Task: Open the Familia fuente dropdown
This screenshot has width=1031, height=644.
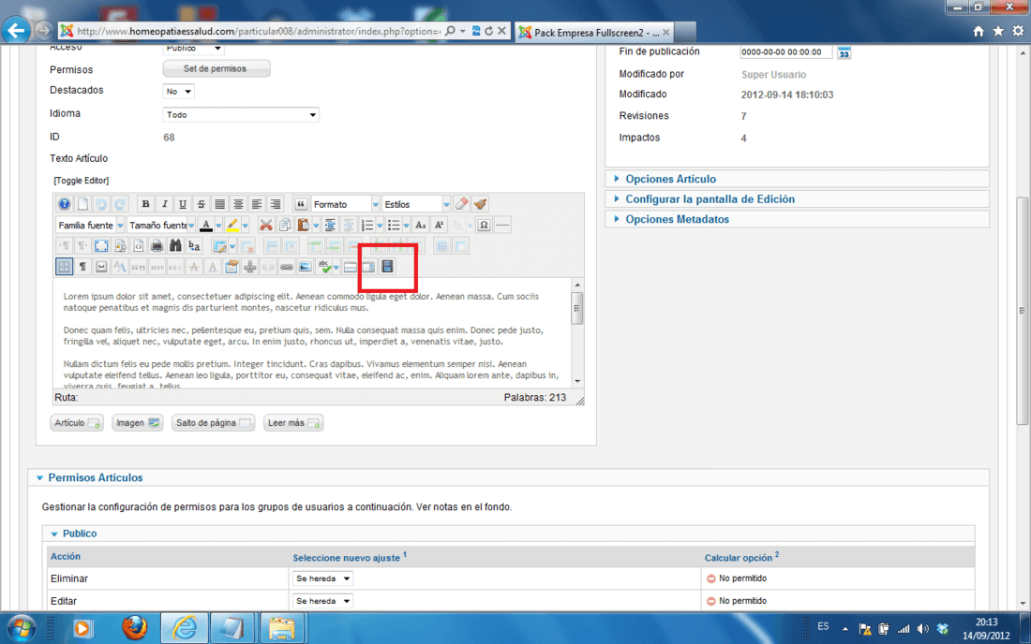Action: point(90,226)
